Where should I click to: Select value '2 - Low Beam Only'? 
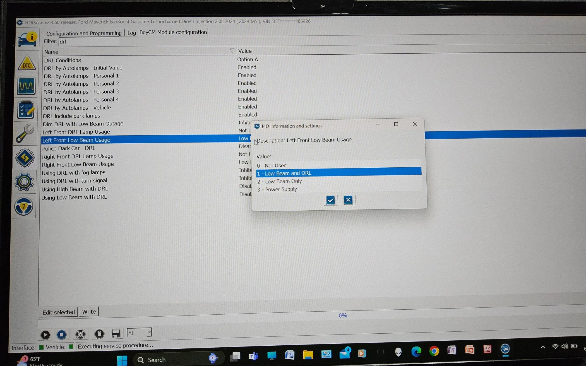point(338,181)
